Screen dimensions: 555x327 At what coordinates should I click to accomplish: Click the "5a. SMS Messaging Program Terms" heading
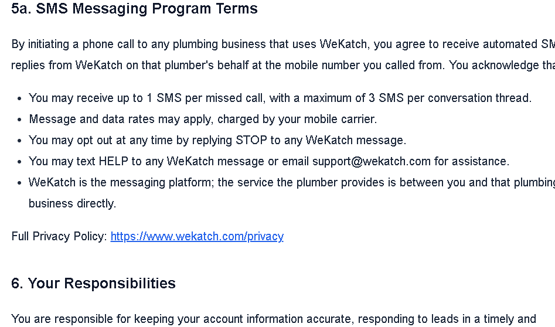pyautogui.click(x=134, y=9)
